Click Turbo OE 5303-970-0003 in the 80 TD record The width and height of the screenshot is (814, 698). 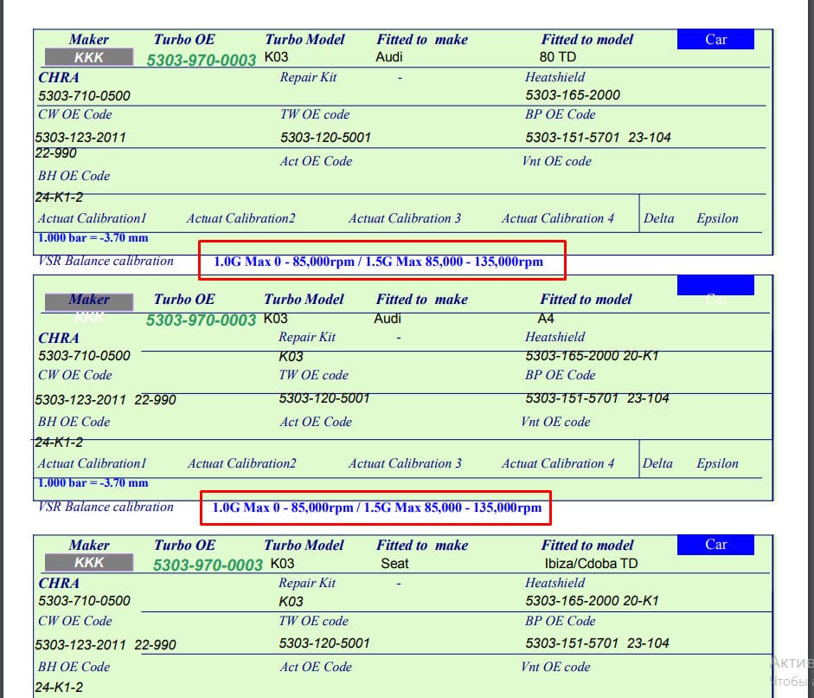202,61
